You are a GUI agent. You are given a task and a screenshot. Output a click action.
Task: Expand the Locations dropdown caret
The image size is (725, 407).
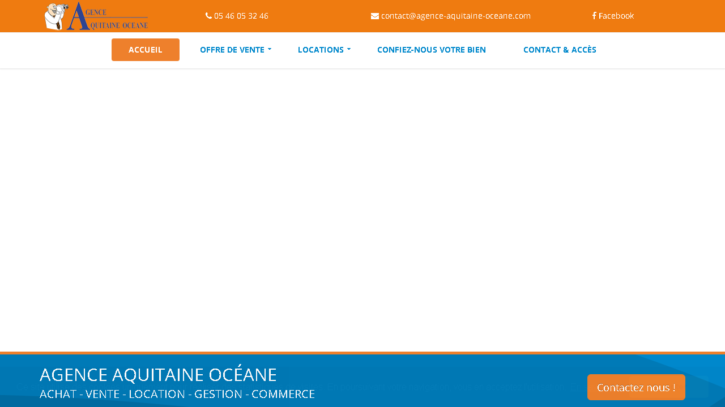tap(349, 50)
